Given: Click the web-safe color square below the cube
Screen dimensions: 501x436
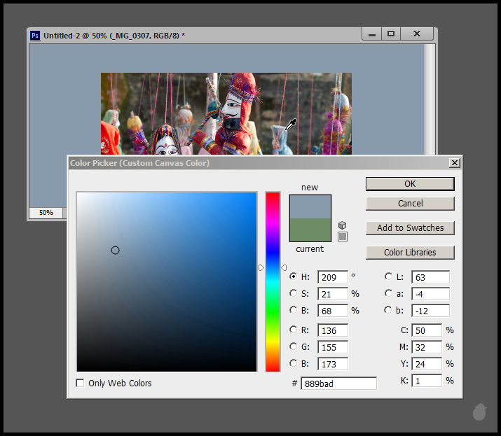Looking at the screenshot, I should pos(342,237).
